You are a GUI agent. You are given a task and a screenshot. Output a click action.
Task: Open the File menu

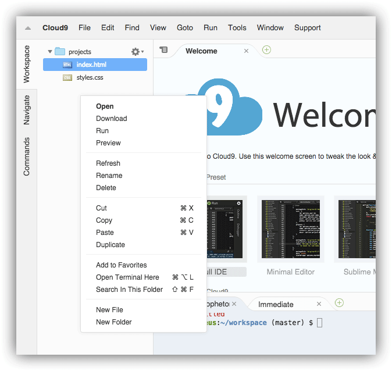point(84,28)
